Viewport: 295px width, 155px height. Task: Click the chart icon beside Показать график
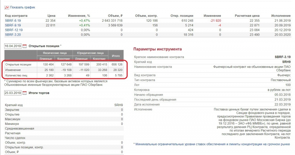click(7, 7)
